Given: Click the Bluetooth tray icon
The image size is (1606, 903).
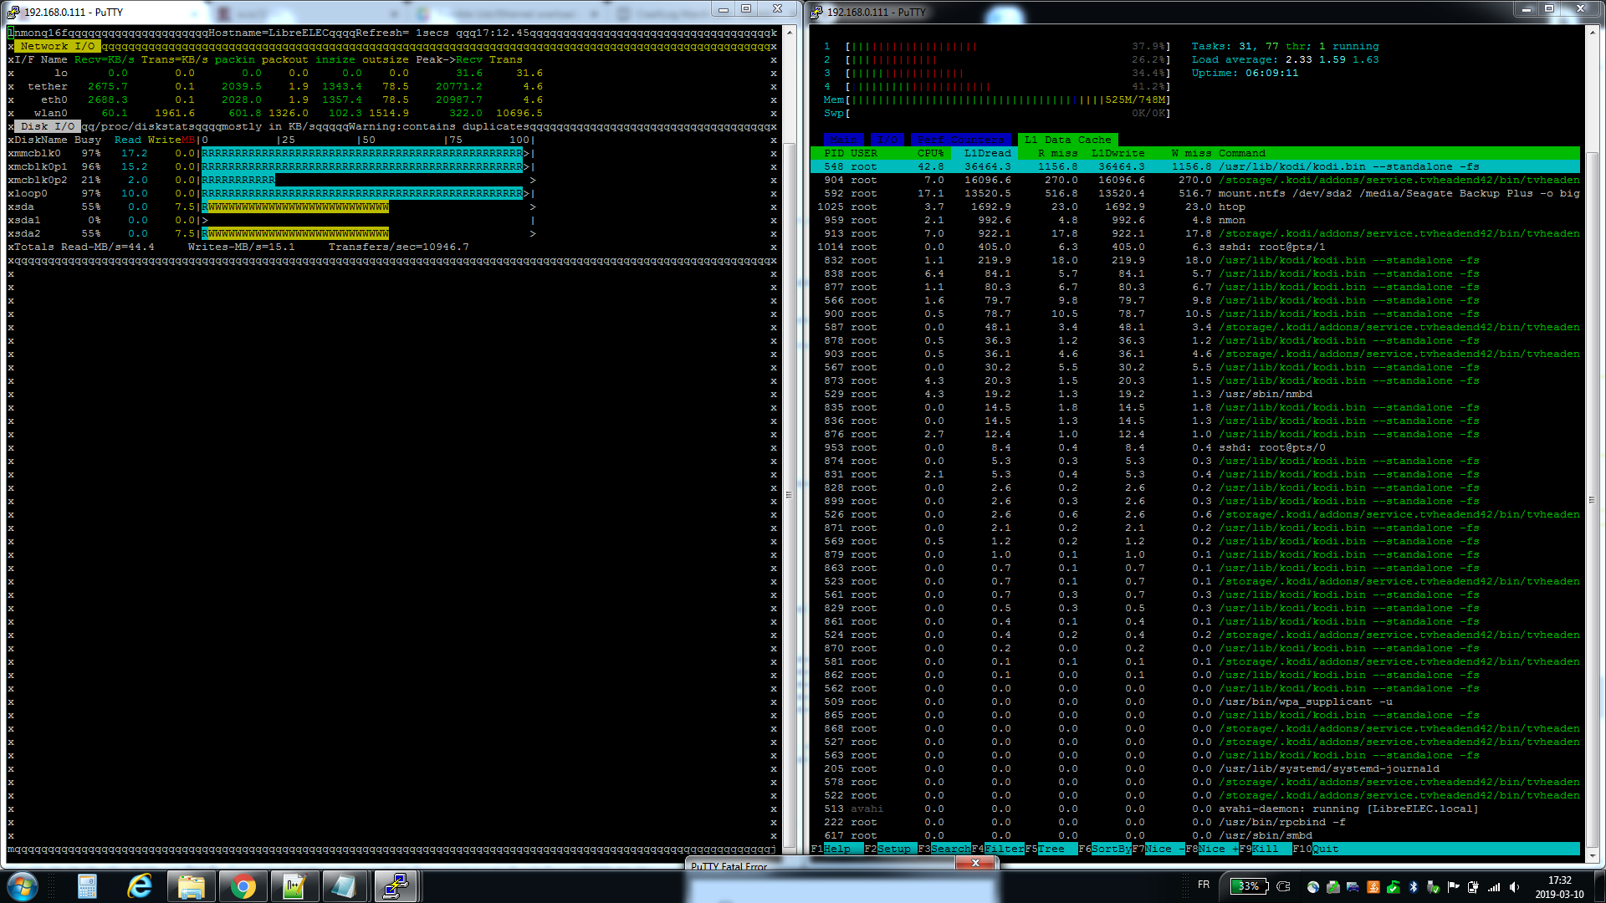Looking at the screenshot, I should point(1414,887).
